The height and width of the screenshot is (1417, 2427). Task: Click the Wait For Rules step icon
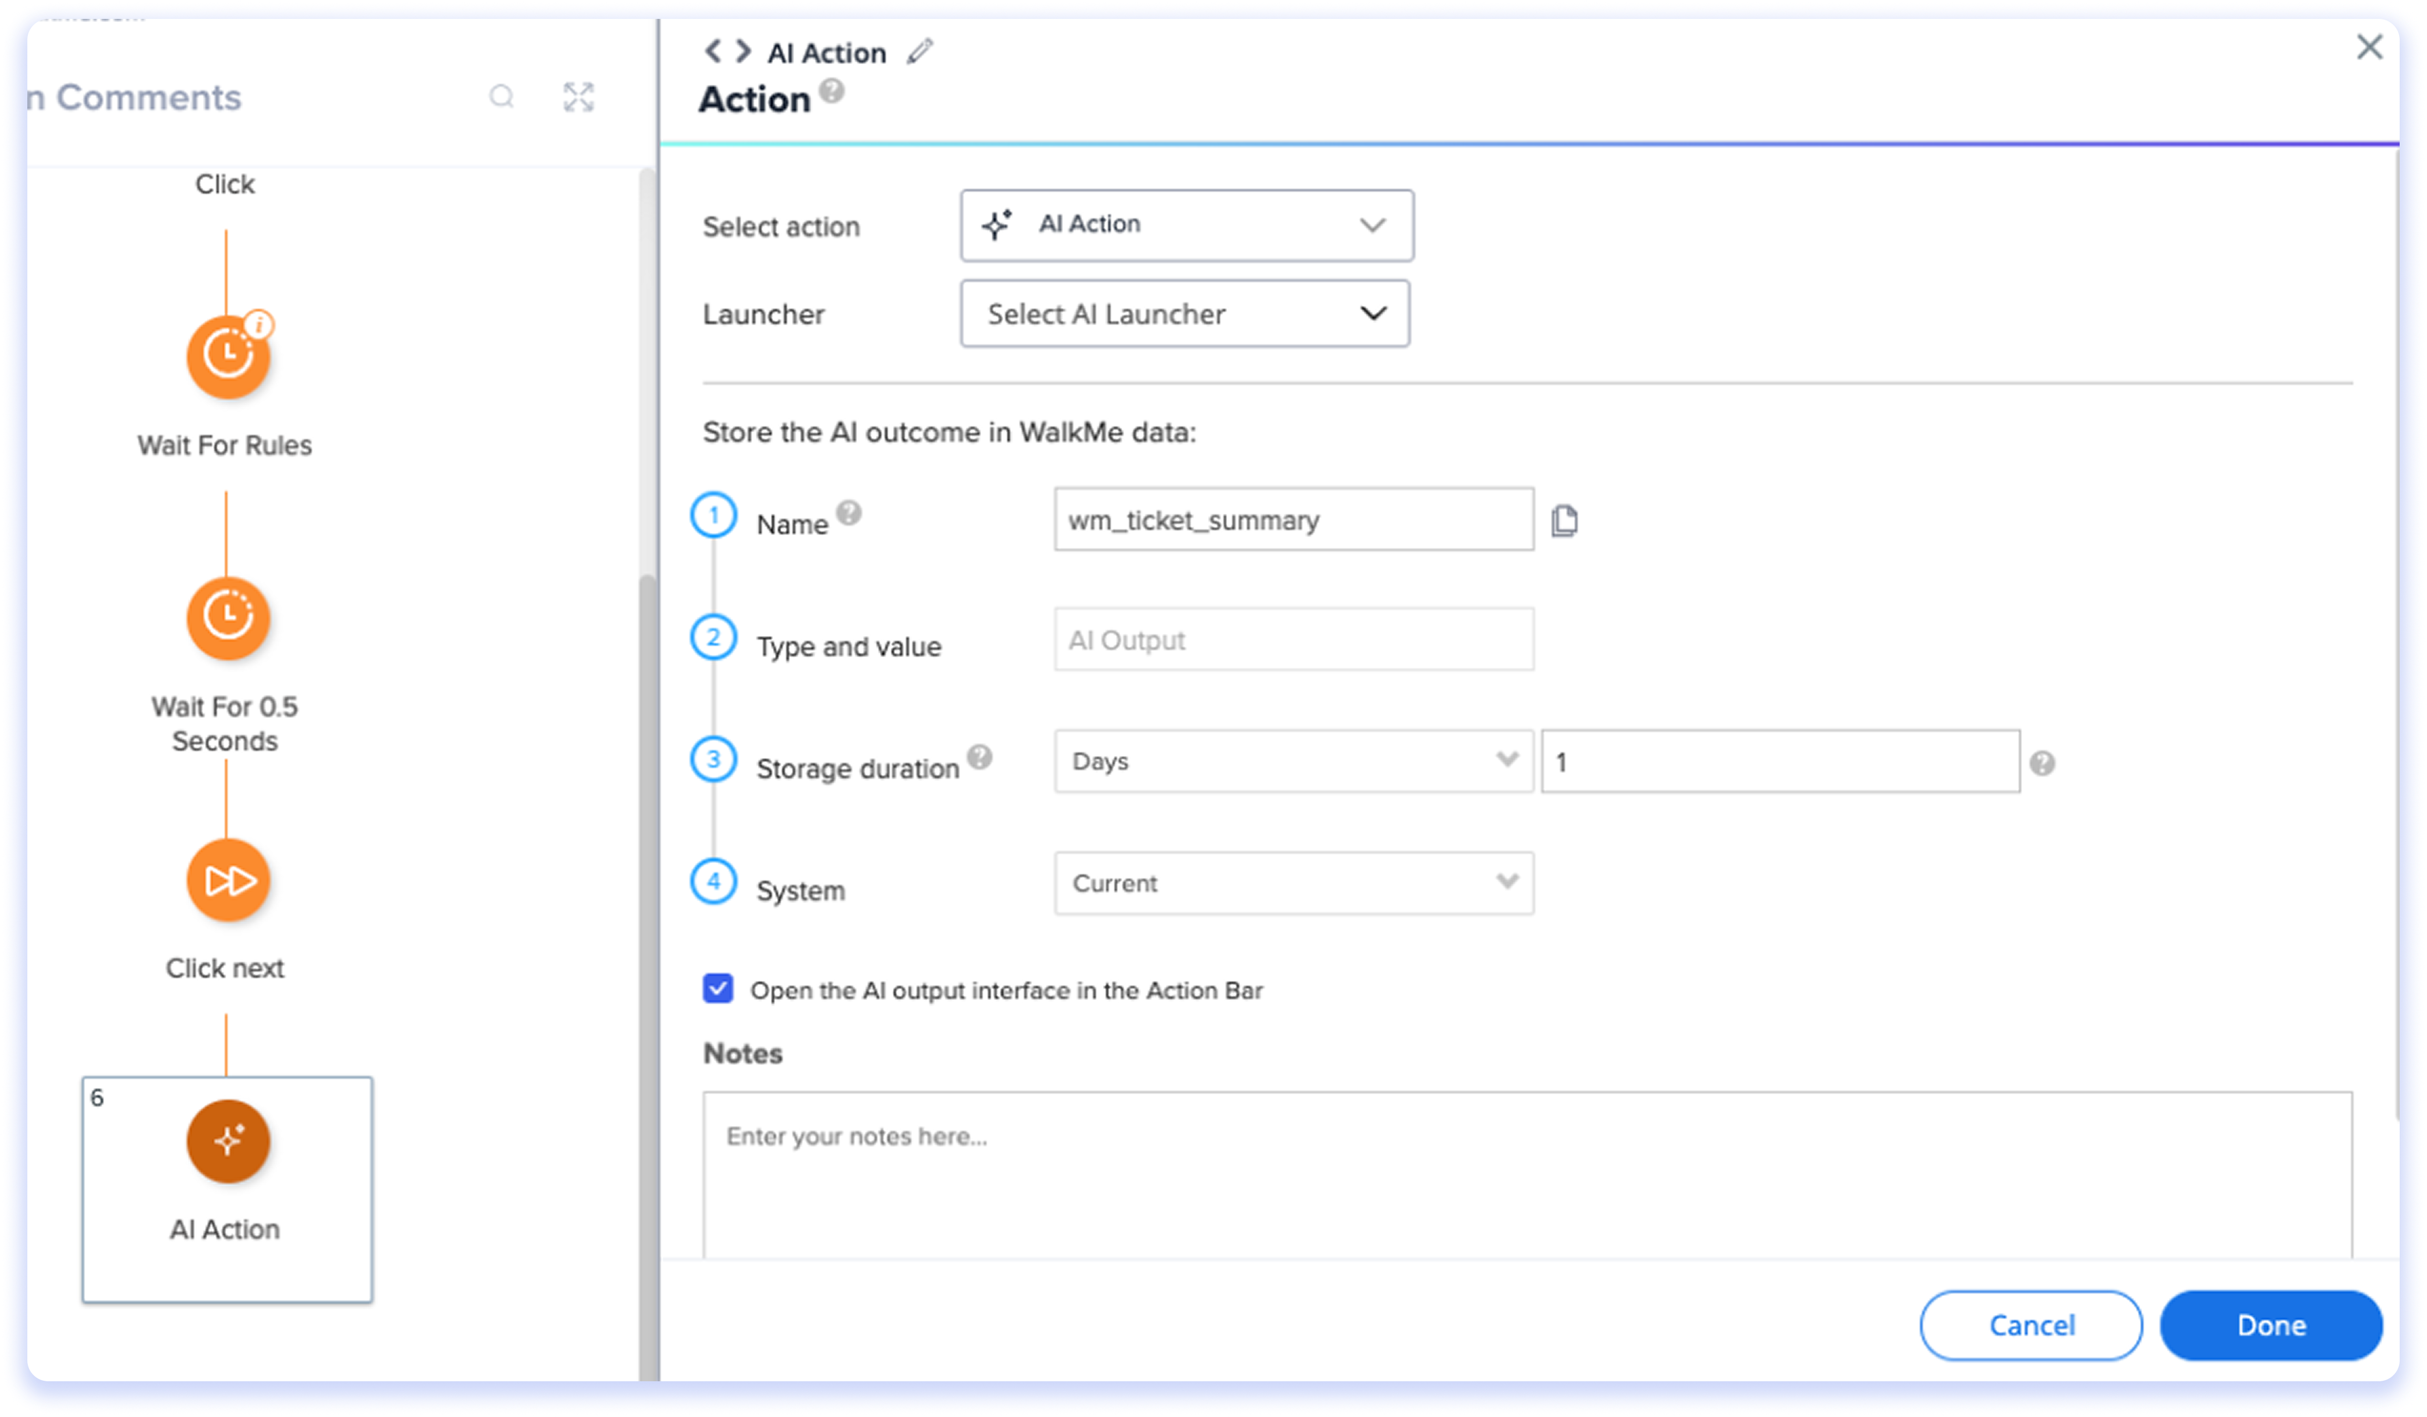point(227,356)
